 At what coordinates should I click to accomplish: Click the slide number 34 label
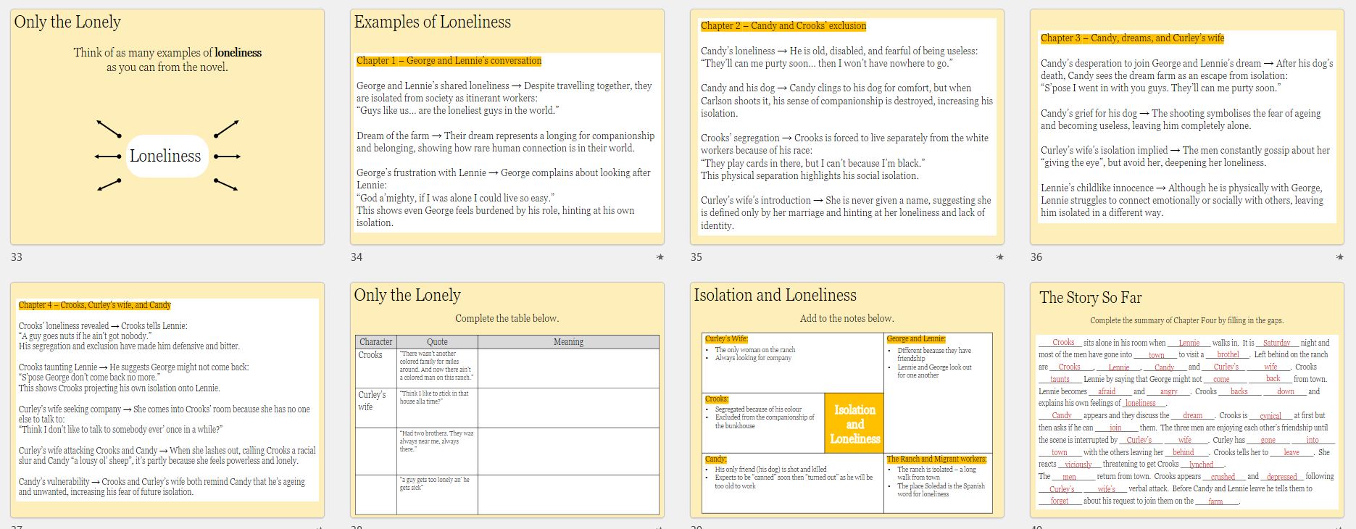click(357, 257)
